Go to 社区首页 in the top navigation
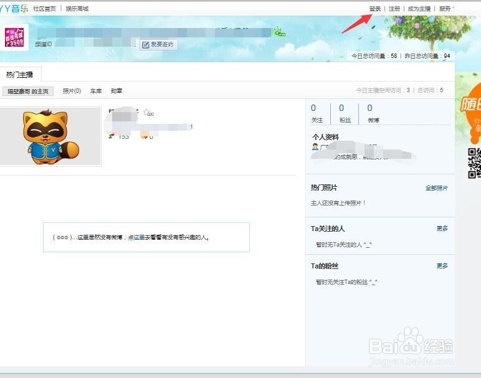The width and height of the screenshot is (481, 378). 44,9
